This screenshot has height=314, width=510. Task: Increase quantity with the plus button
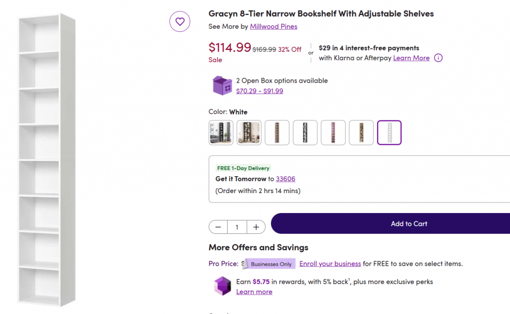coord(256,227)
